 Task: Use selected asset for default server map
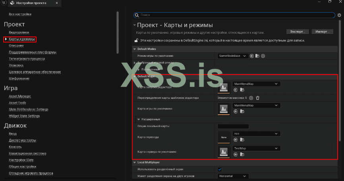[236, 154]
